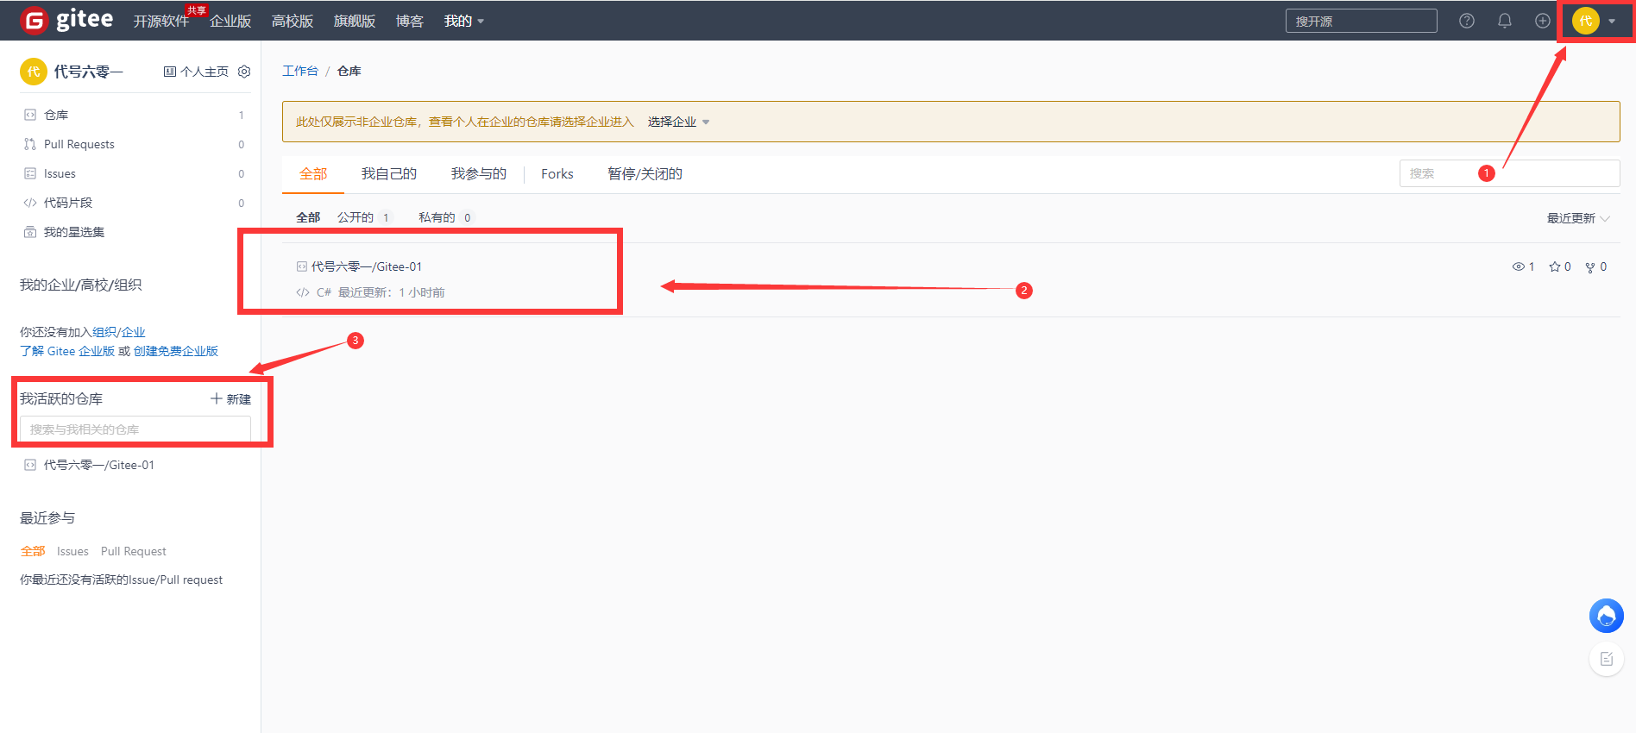Filter by 公开的 repositories

click(364, 217)
